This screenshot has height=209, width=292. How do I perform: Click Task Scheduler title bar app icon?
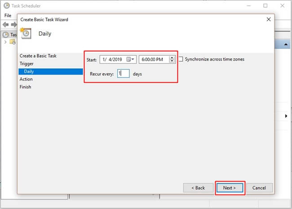(7, 5)
